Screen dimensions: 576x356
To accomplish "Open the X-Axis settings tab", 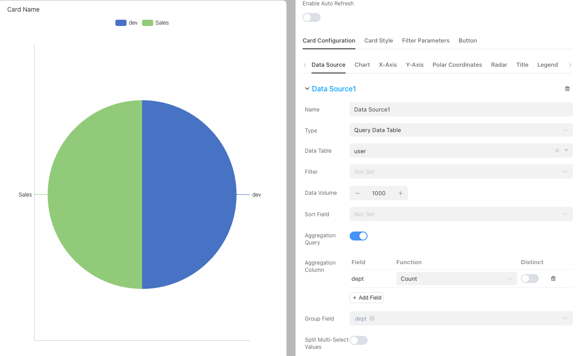I will coord(387,65).
